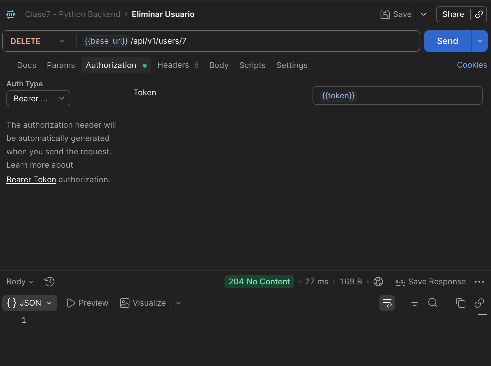Open Send options dropdown arrow

click(x=480, y=41)
